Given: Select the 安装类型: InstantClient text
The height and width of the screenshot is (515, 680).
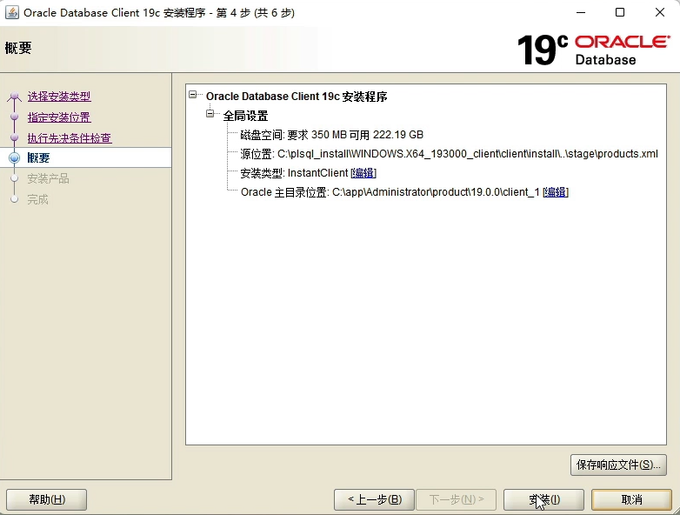Looking at the screenshot, I should point(294,173).
